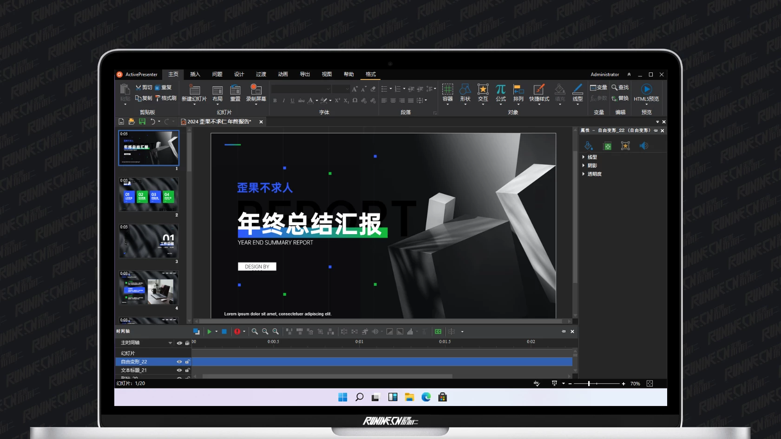781x439 pixels.
Task: Open the 动画 ribbon tab
Action: pos(283,74)
